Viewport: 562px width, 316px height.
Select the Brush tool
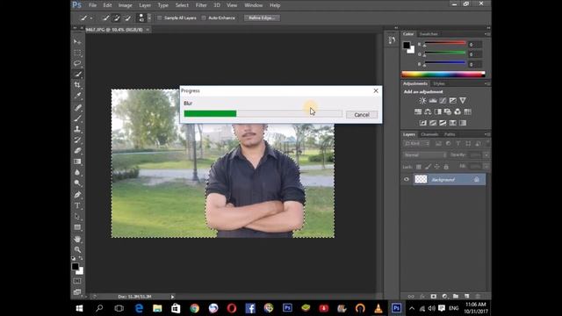77,118
